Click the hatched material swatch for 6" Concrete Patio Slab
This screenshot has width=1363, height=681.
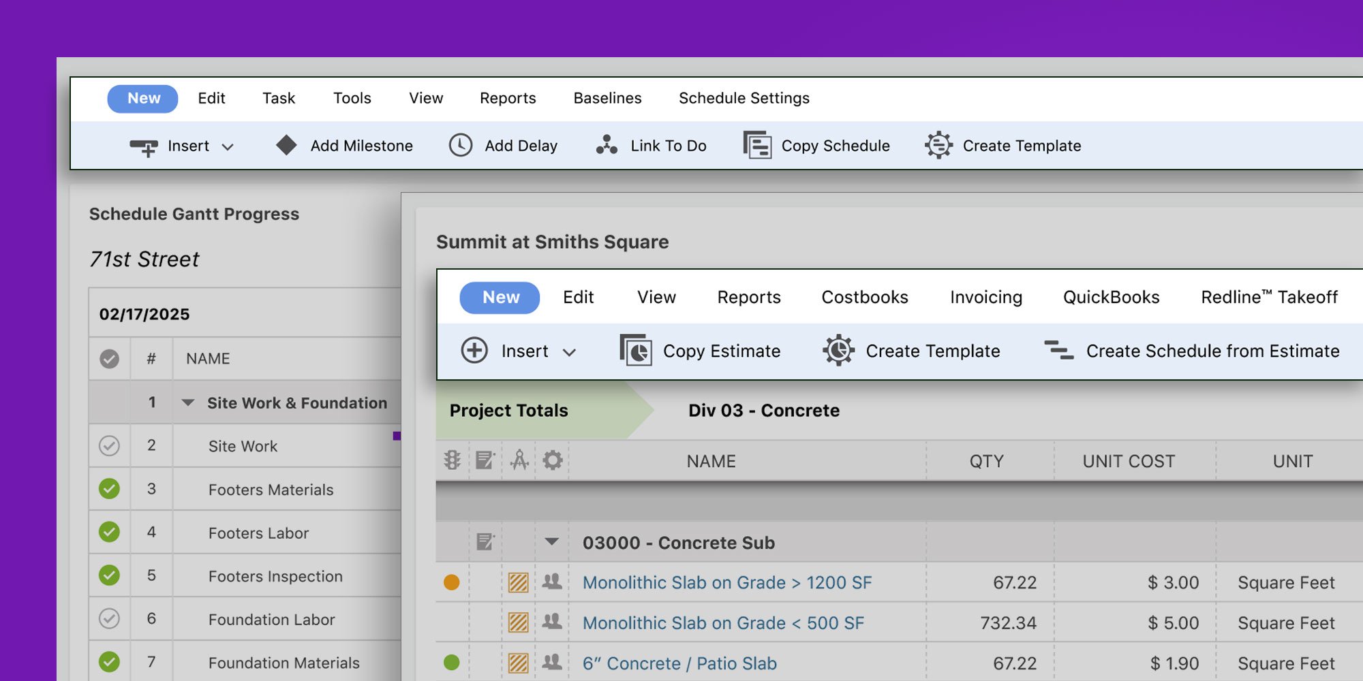tap(518, 663)
